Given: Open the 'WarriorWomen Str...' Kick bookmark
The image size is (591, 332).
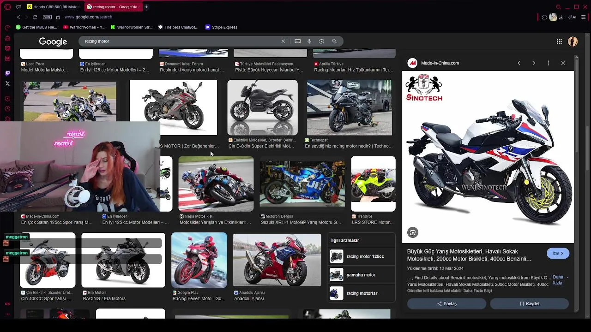Looking at the screenshot, I should click(131, 27).
